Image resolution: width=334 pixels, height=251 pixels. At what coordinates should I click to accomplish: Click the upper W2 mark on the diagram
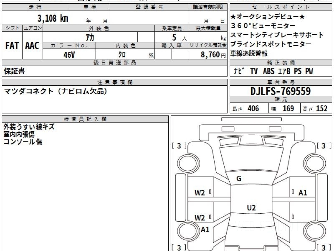(x=200, y=193)
